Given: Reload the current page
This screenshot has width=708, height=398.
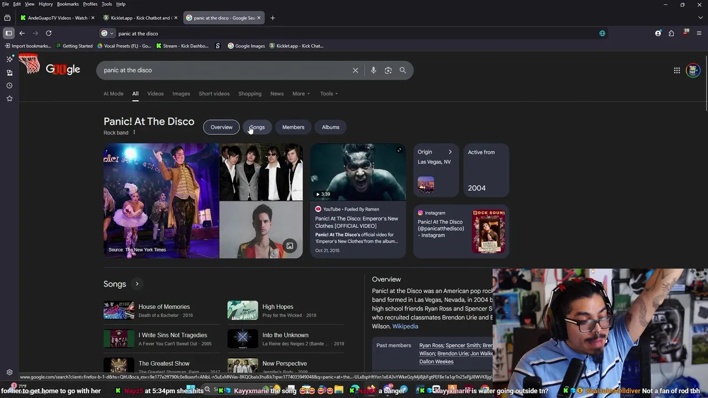Looking at the screenshot, I should point(49,33).
